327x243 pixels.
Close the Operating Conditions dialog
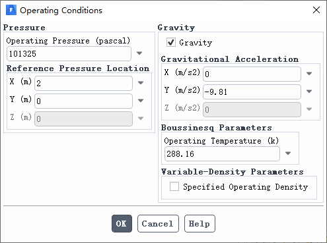tap(316, 10)
